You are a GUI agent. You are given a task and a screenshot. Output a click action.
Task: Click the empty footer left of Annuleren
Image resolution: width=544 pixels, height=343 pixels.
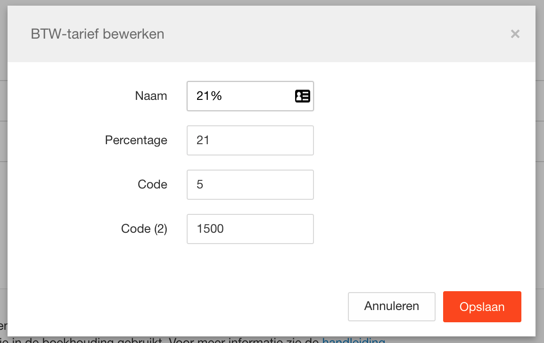[x=189, y=307]
